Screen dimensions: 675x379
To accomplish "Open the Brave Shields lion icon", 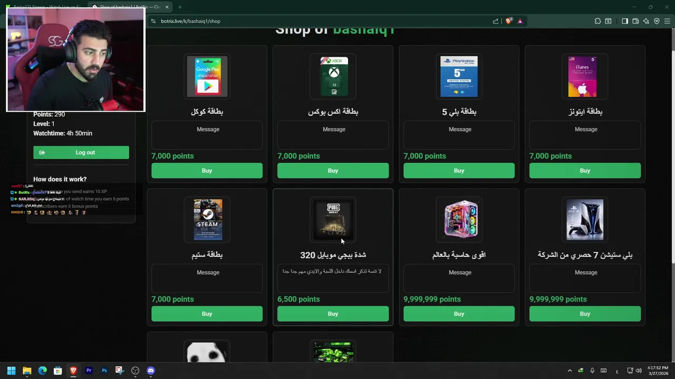I will [x=509, y=21].
